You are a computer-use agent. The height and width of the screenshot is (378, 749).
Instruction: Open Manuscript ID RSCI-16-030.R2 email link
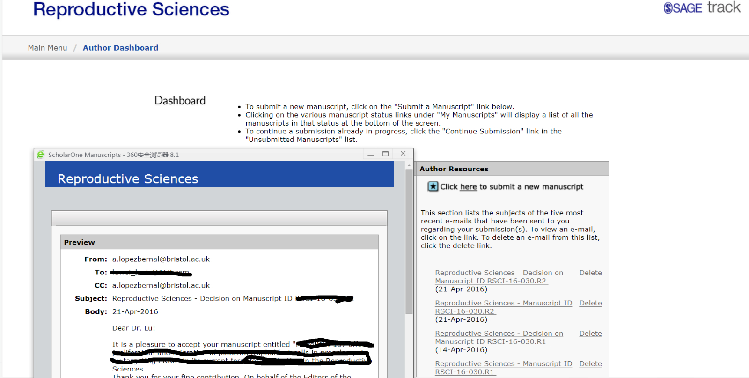click(x=504, y=307)
